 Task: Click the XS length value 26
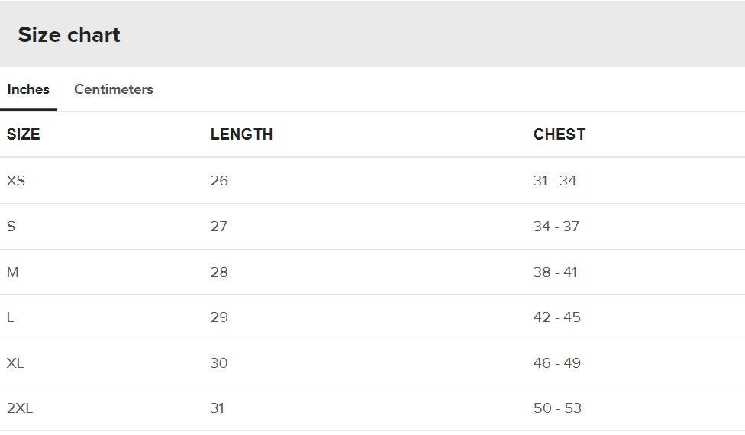pos(219,181)
